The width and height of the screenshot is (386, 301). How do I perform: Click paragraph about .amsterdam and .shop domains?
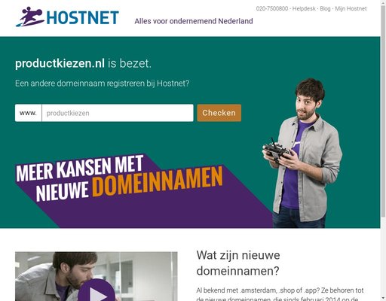(x=280, y=295)
